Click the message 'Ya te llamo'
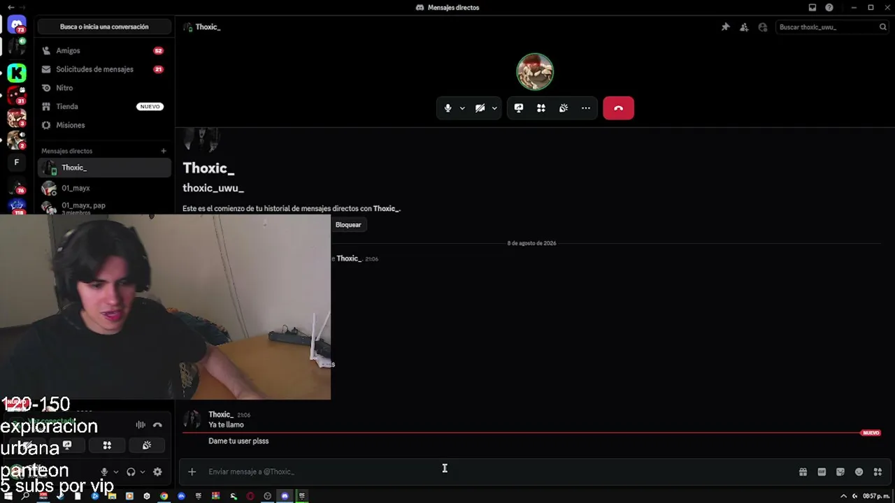 [x=226, y=425]
